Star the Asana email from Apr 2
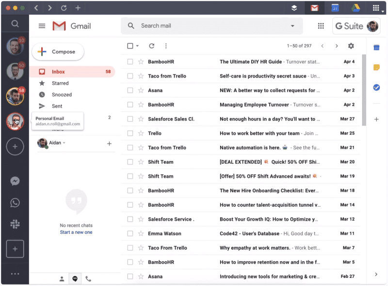The height and width of the screenshot is (286, 388). pos(140,90)
